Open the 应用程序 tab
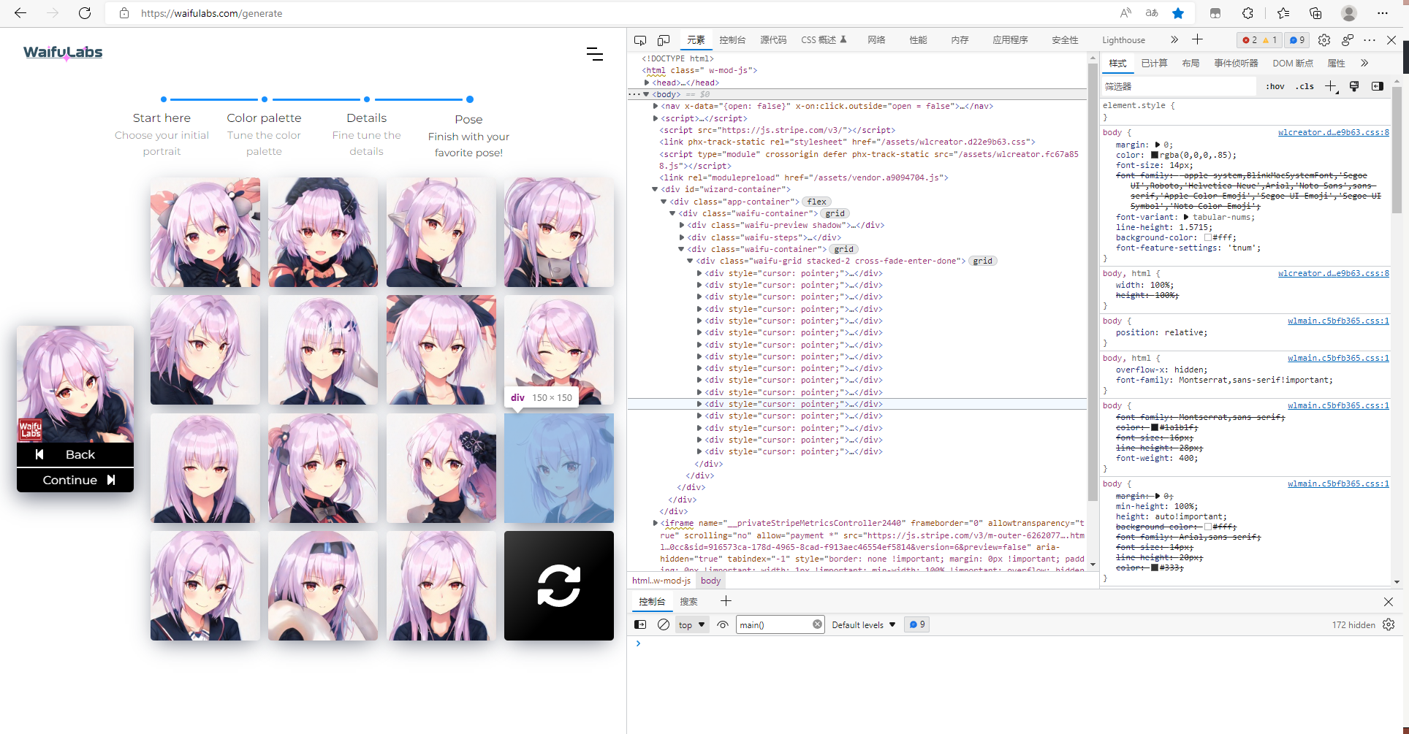Screen dimensions: 1409x734 click(1010, 40)
